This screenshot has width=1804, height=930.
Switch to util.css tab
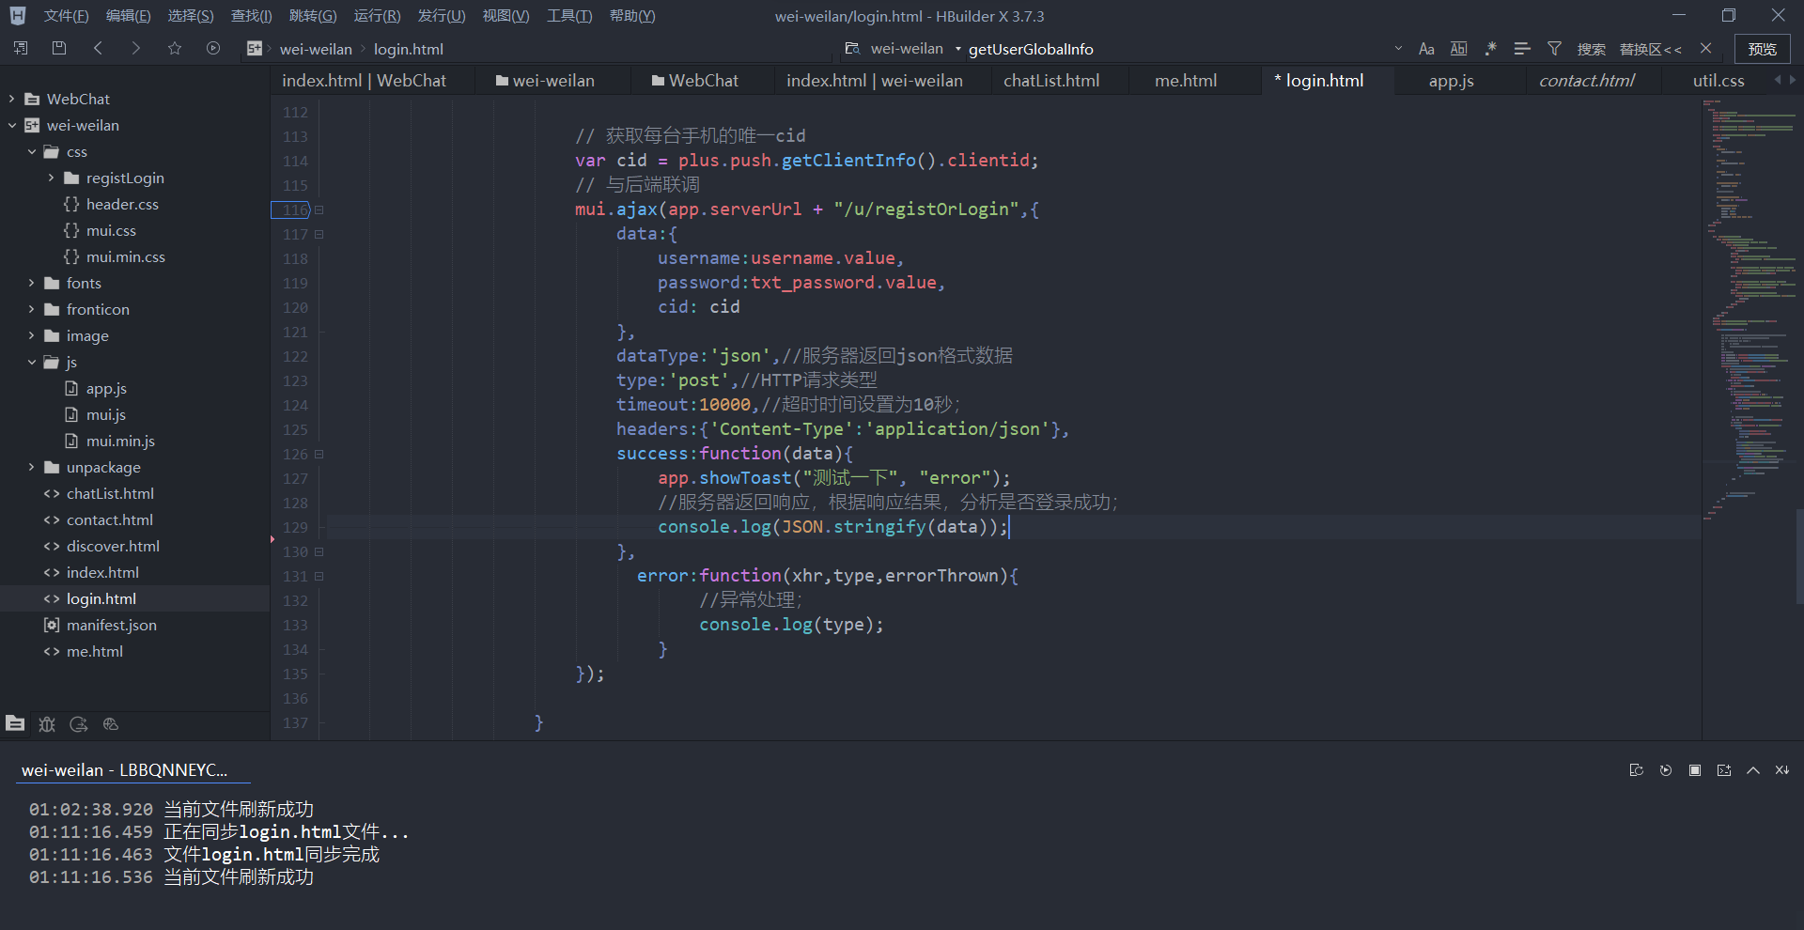1718,81
